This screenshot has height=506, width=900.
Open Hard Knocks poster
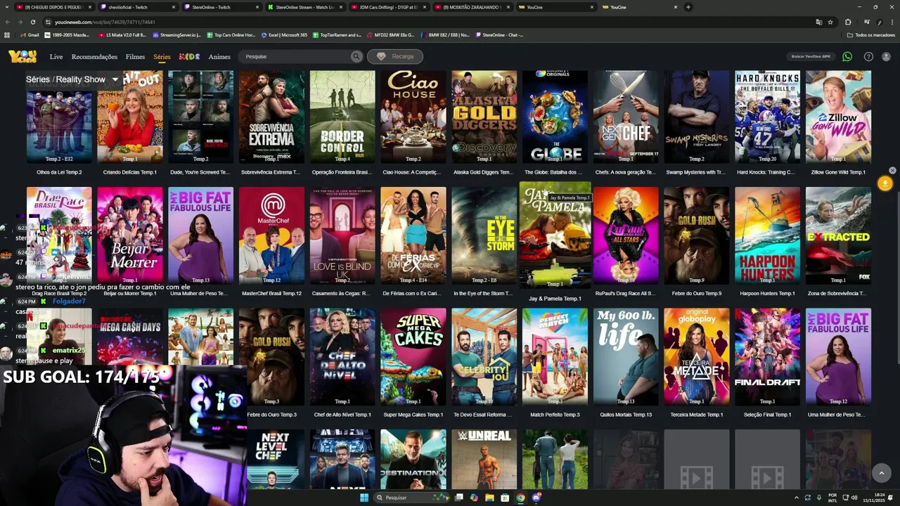(767, 117)
